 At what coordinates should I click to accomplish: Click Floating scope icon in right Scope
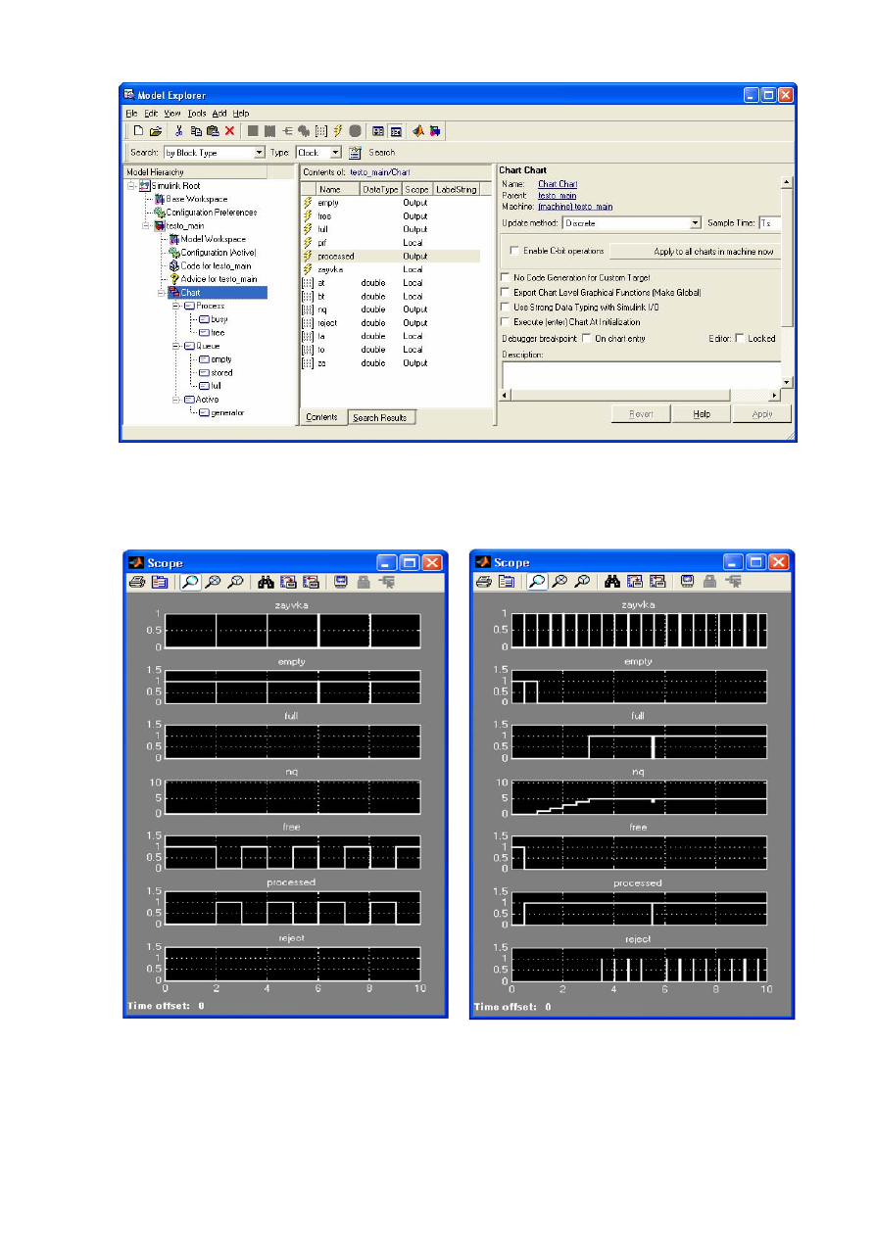click(686, 582)
